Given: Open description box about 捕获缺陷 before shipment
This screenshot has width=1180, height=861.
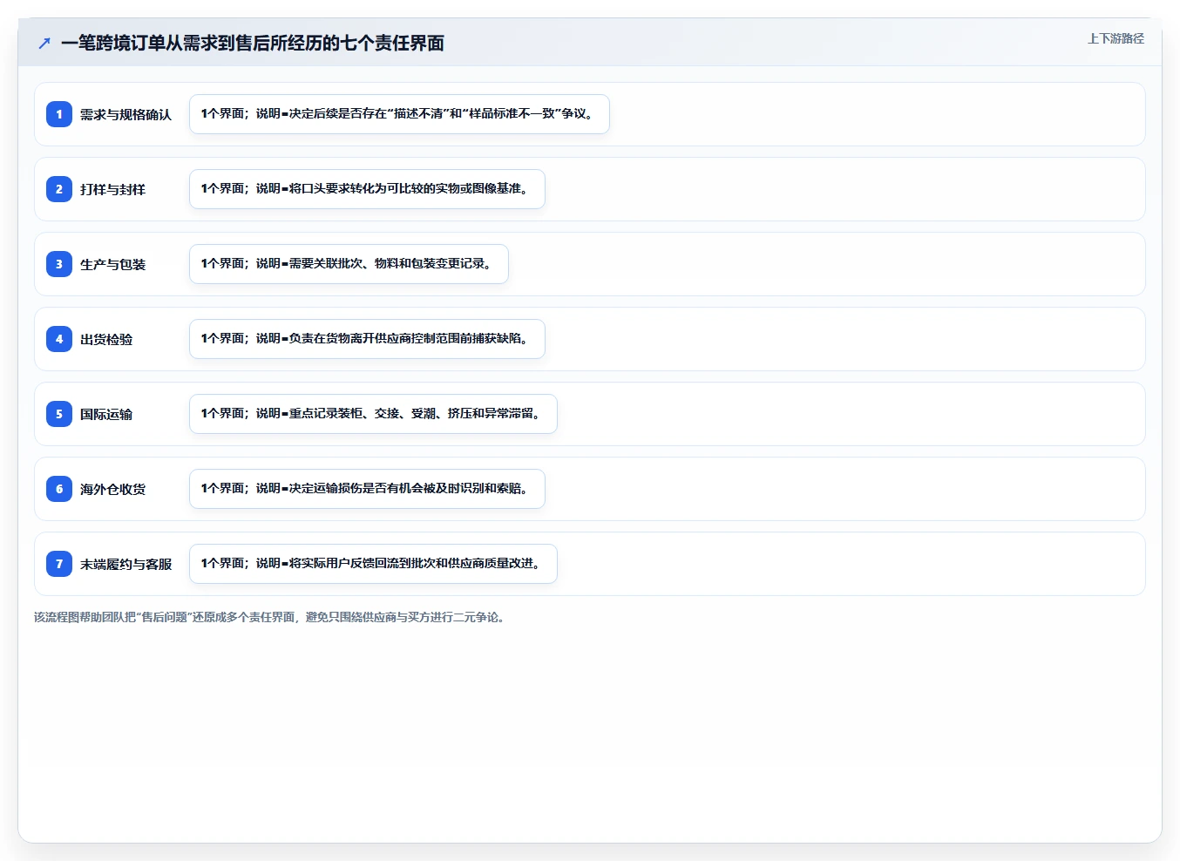Looking at the screenshot, I should [367, 339].
